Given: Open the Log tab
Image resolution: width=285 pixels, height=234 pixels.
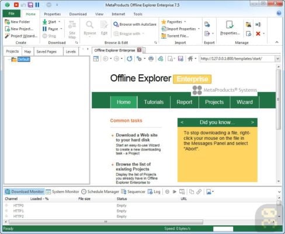Looking at the screenshot, I should pyautogui.click(x=154, y=192).
